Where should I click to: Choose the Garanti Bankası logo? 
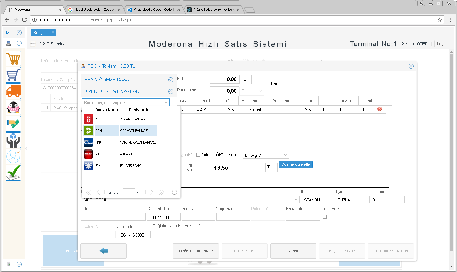tap(88, 131)
